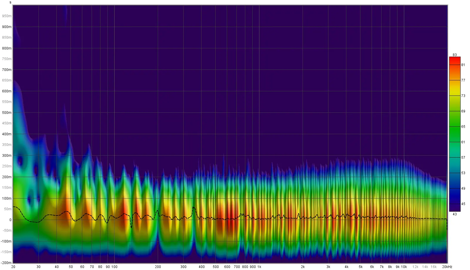Click the 0 label on time axis
Image resolution: width=470 pixels, height=270 pixels.
tap(10, 220)
